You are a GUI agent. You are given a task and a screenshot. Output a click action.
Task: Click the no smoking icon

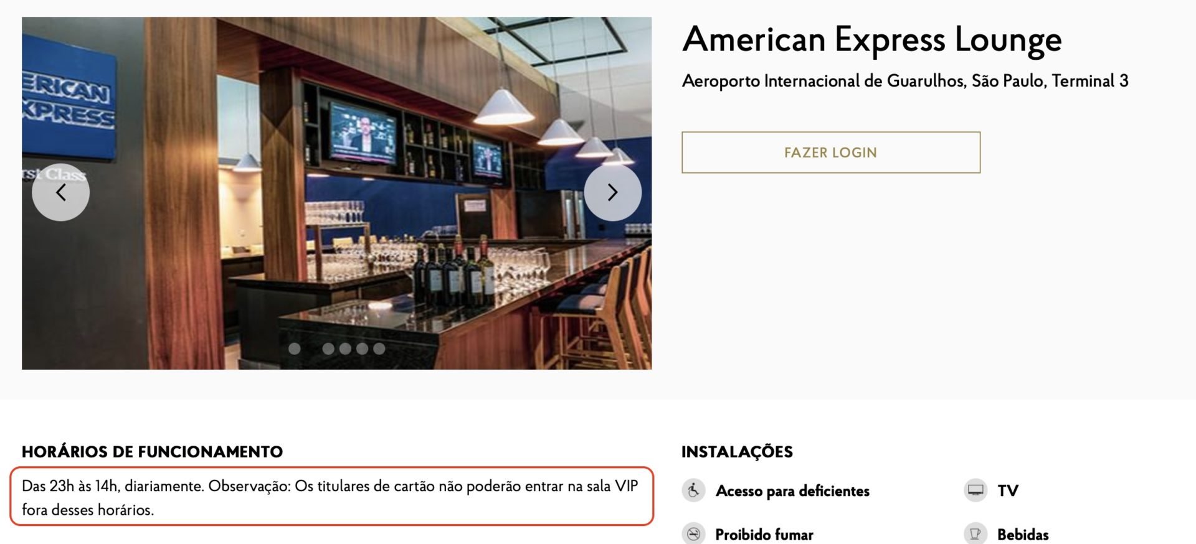pyautogui.click(x=693, y=534)
